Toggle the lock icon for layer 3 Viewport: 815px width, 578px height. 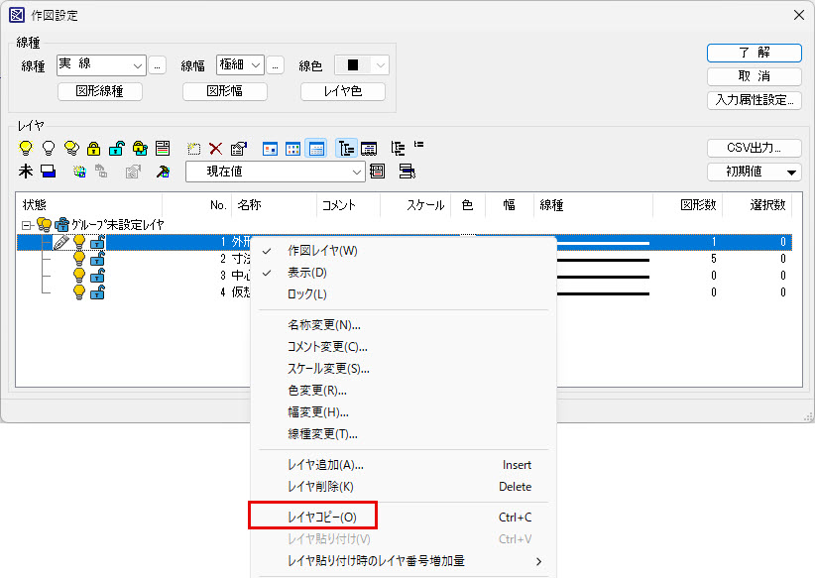97,276
